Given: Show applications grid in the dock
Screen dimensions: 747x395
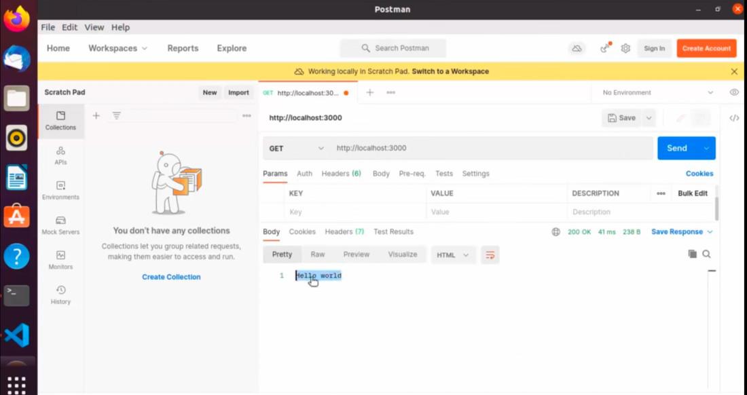Looking at the screenshot, I should (x=17, y=384).
